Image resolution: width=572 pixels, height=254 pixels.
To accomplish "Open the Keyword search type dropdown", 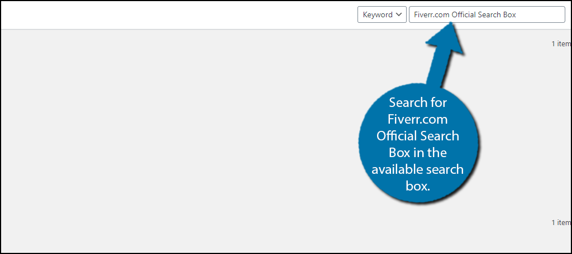I will 382,14.
